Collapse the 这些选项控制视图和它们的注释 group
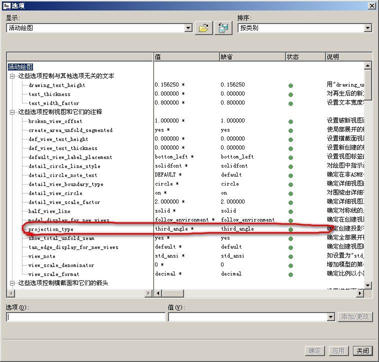The height and width of the screenshot is (362, 379). (x=12, y=112)
